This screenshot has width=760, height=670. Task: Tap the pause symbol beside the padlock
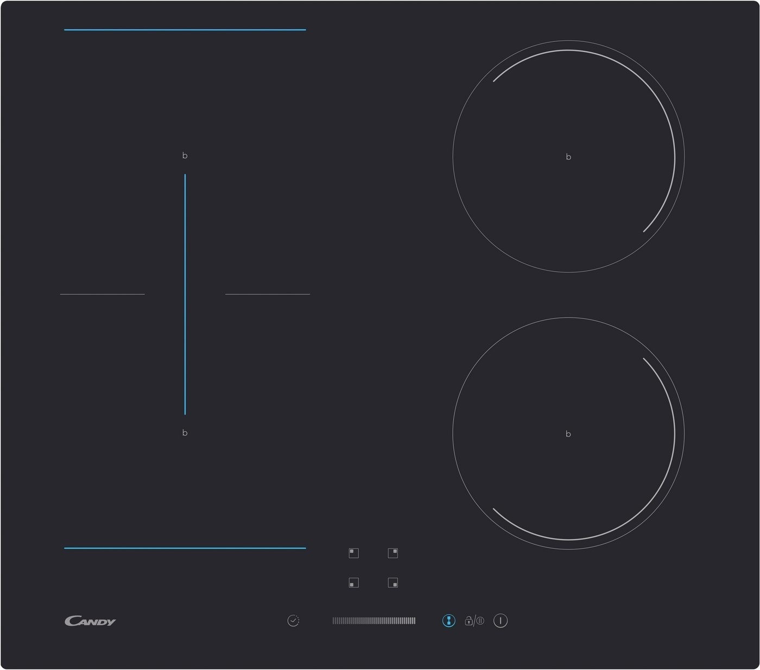pos(480,621)
